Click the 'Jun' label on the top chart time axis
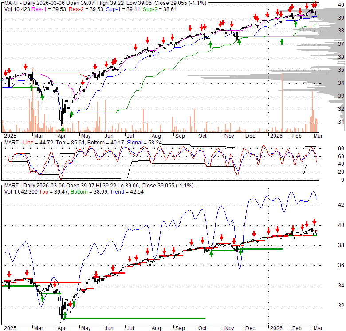The height and width of the screenshot is (331, 346). click(x=109, y=136)
